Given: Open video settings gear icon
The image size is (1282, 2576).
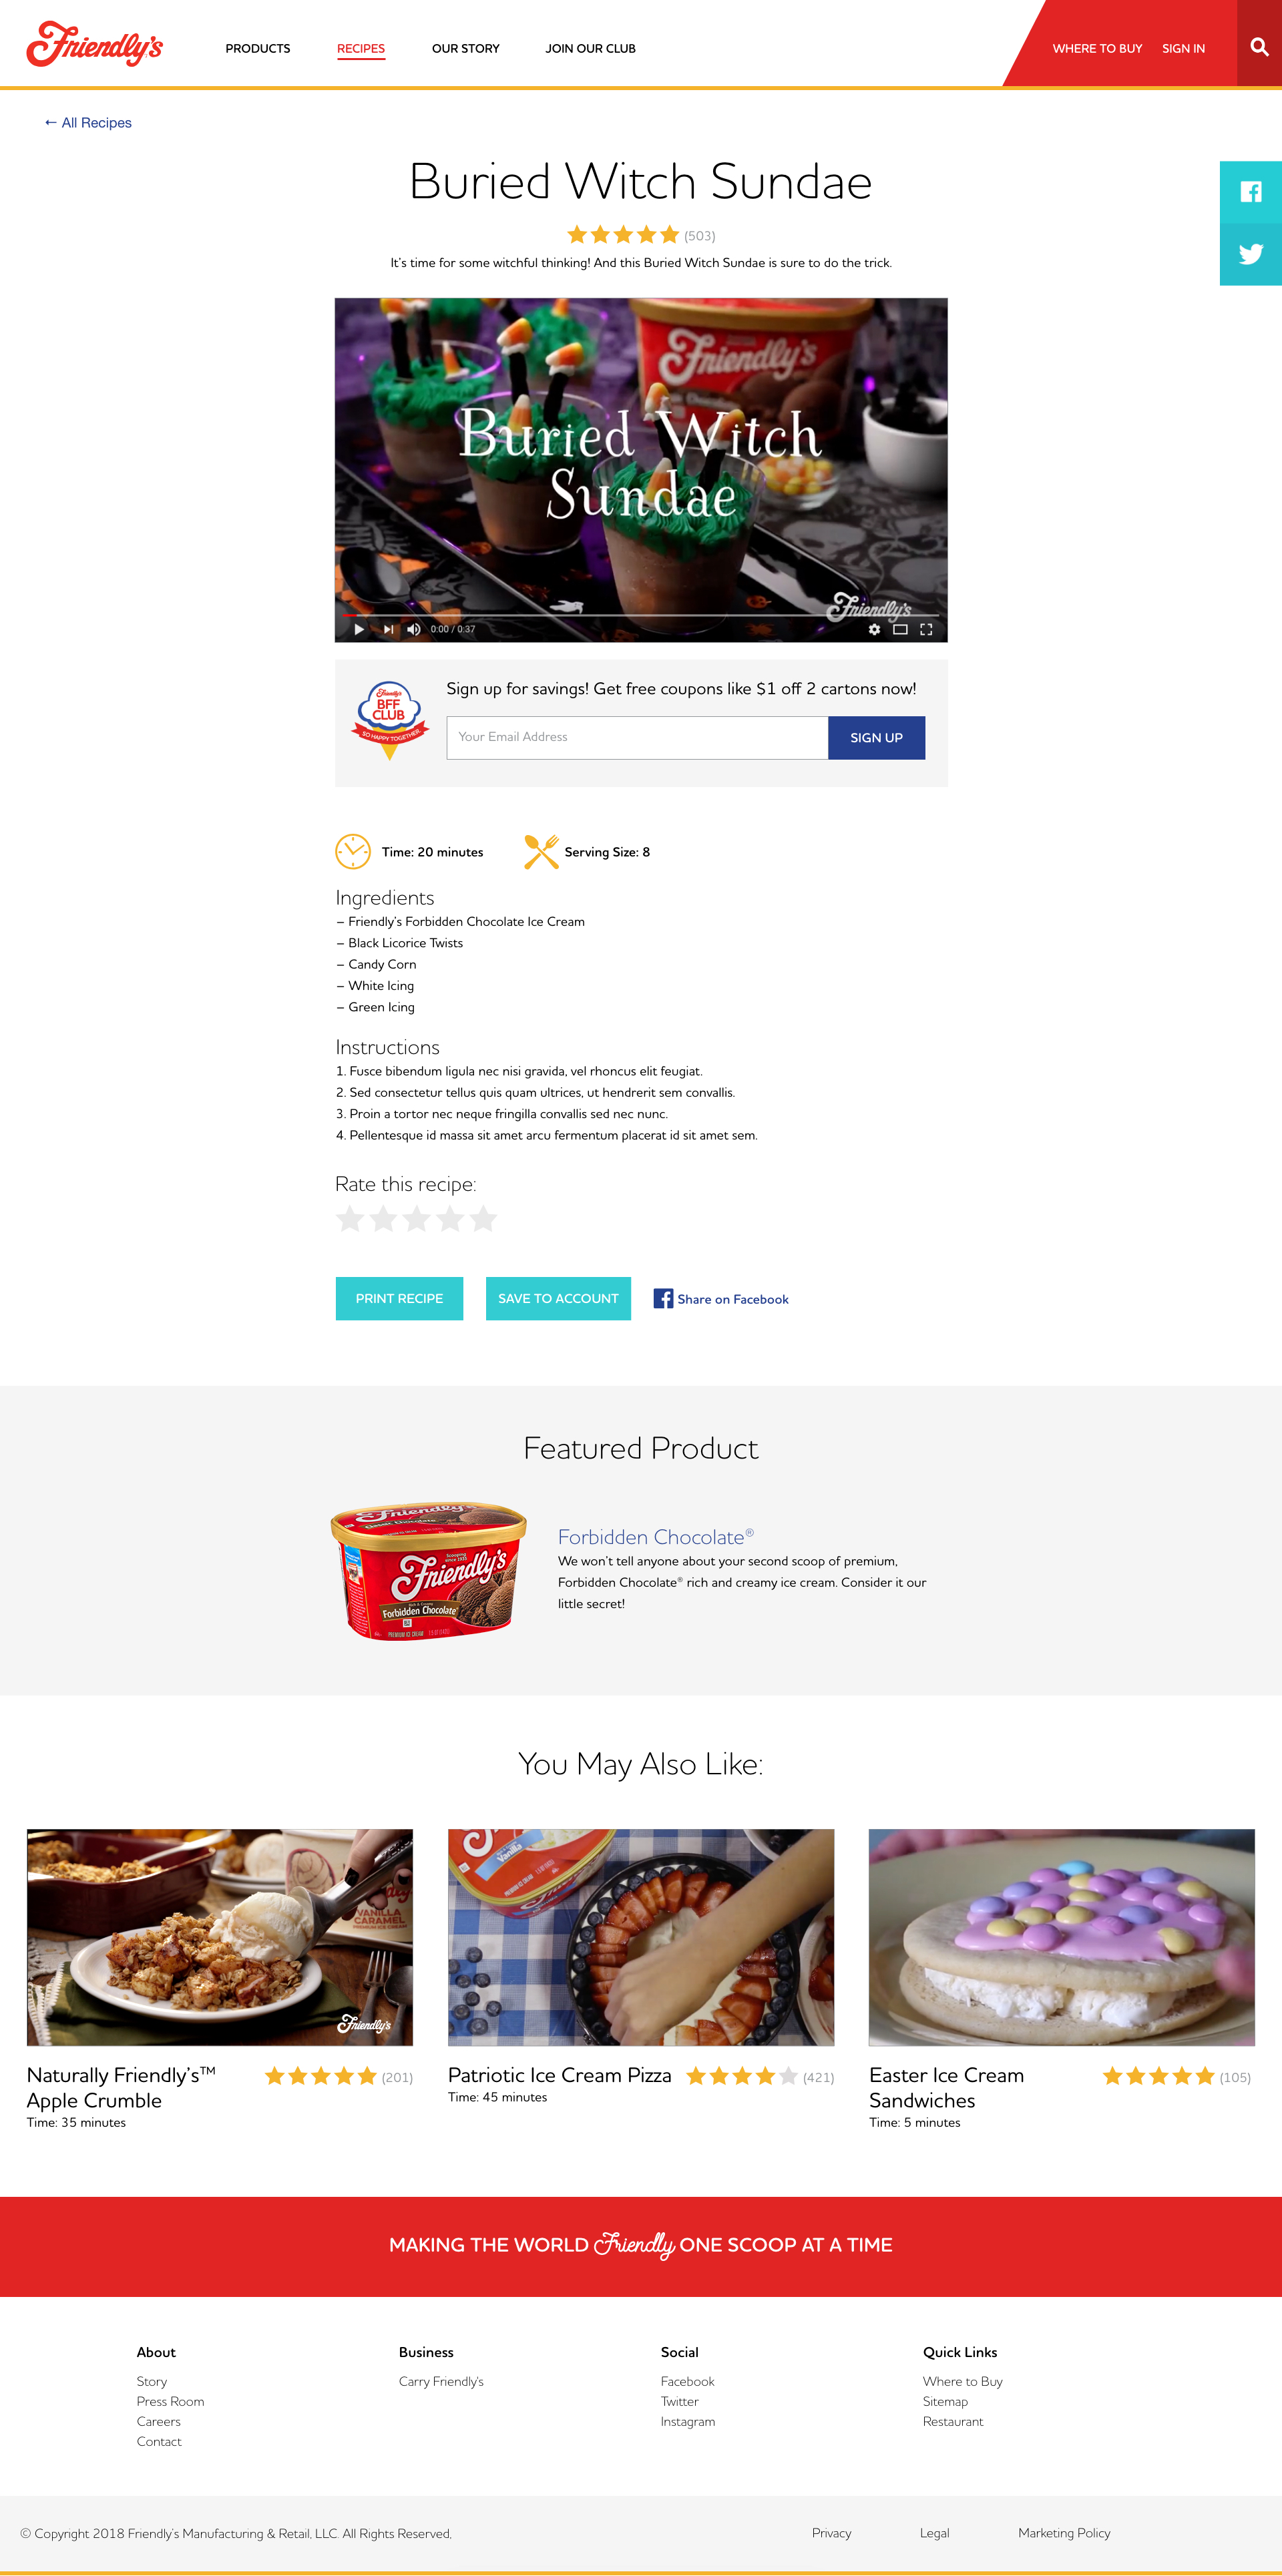Looking at the screenshot, I should point(874,629).
